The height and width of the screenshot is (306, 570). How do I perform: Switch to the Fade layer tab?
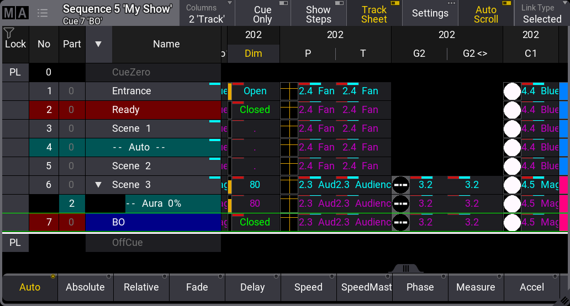197,287
